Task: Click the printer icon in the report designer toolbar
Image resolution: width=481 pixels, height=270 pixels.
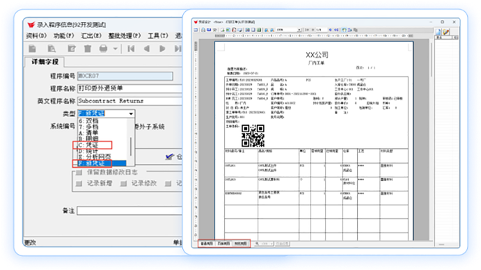Action: (x=203, y=30)
